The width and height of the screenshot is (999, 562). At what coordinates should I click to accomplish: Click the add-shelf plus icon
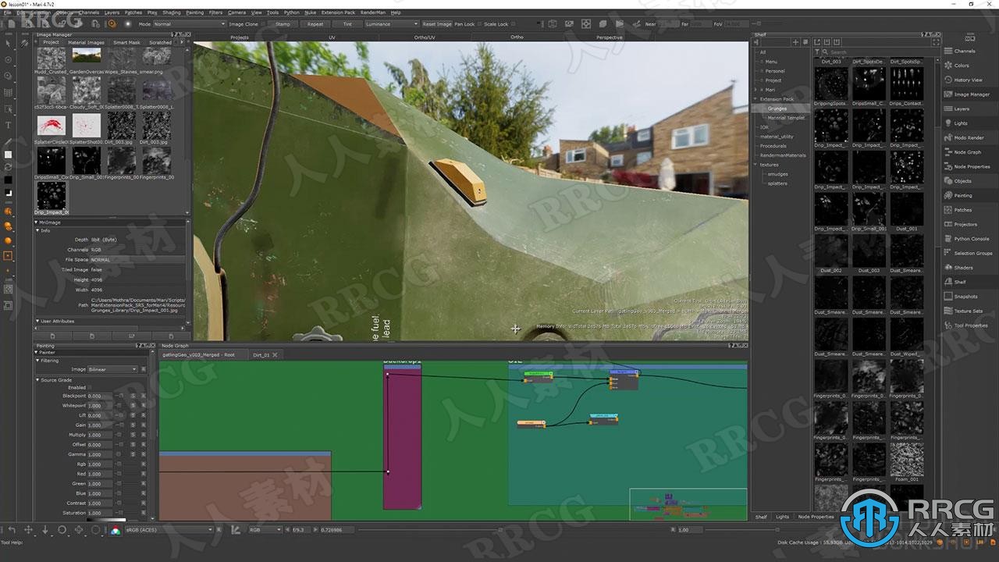(x=795, y=42)
